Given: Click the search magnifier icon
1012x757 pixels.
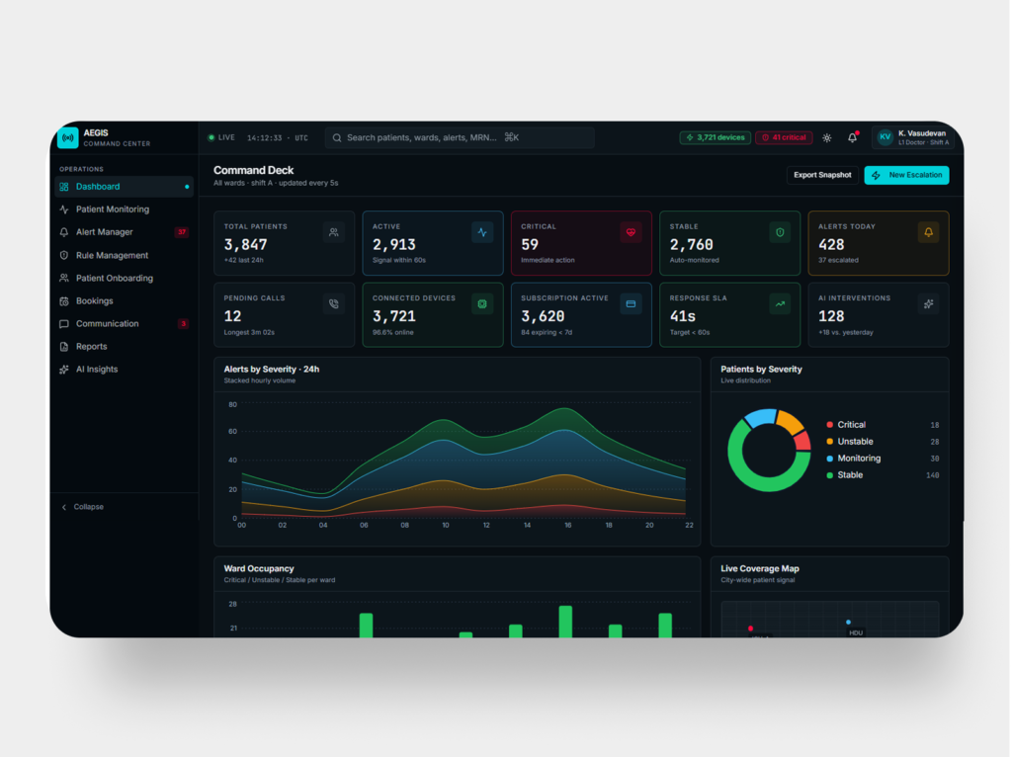Looking at the screenshot, I should coord(337,137).
